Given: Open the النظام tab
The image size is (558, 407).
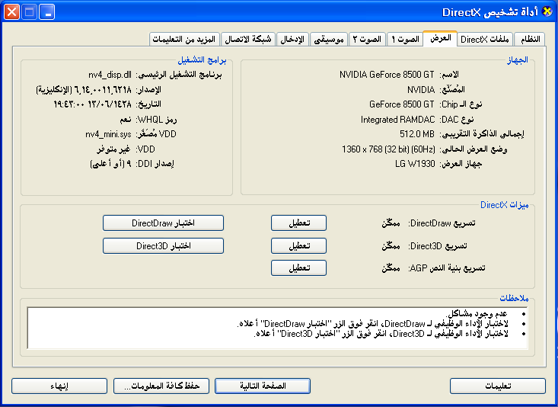Looking at the screenshot, I should point(531,39).
